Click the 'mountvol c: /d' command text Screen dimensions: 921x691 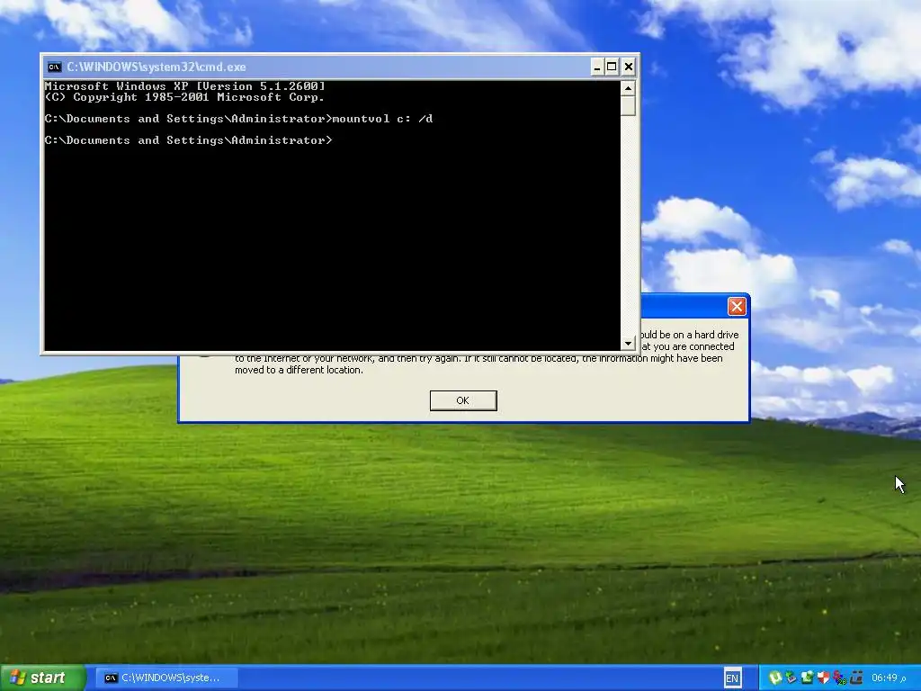(x=382, y=119)
